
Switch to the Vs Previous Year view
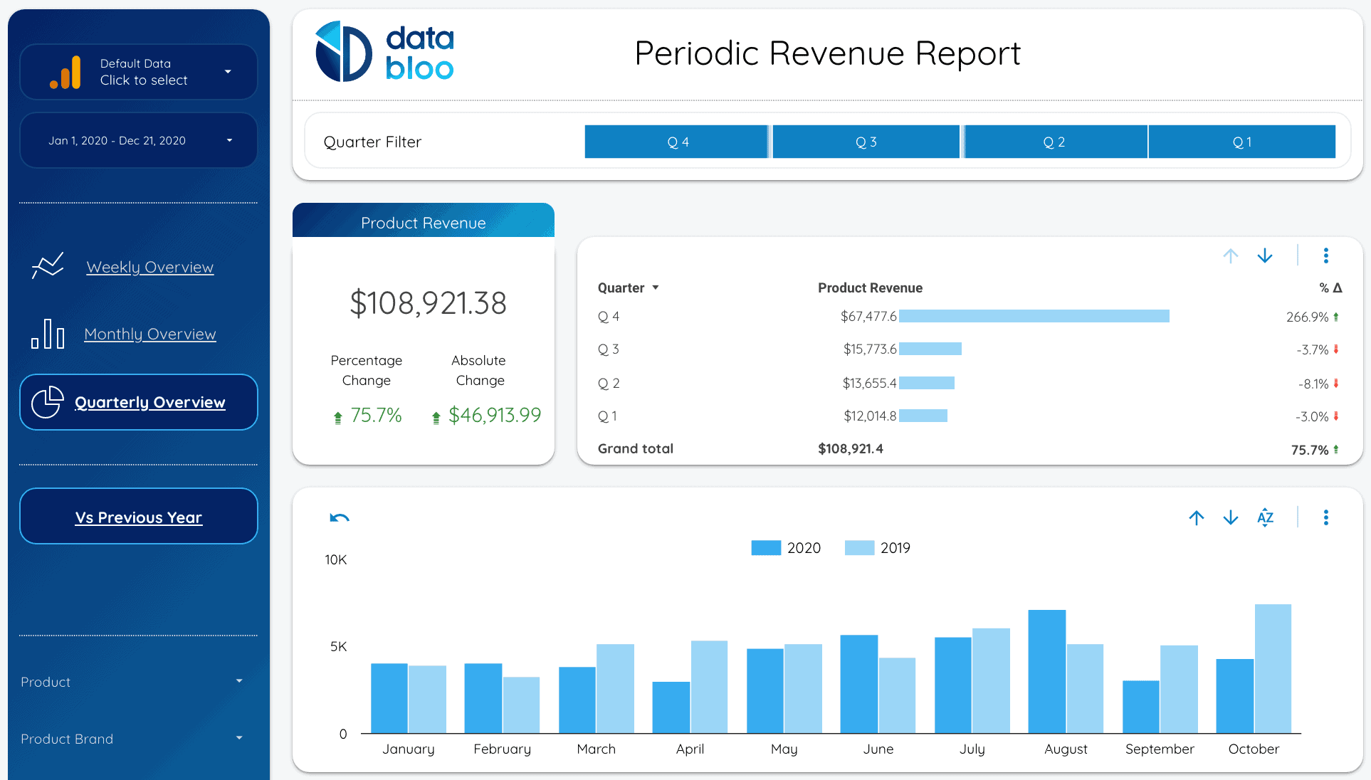coord(137,517)
